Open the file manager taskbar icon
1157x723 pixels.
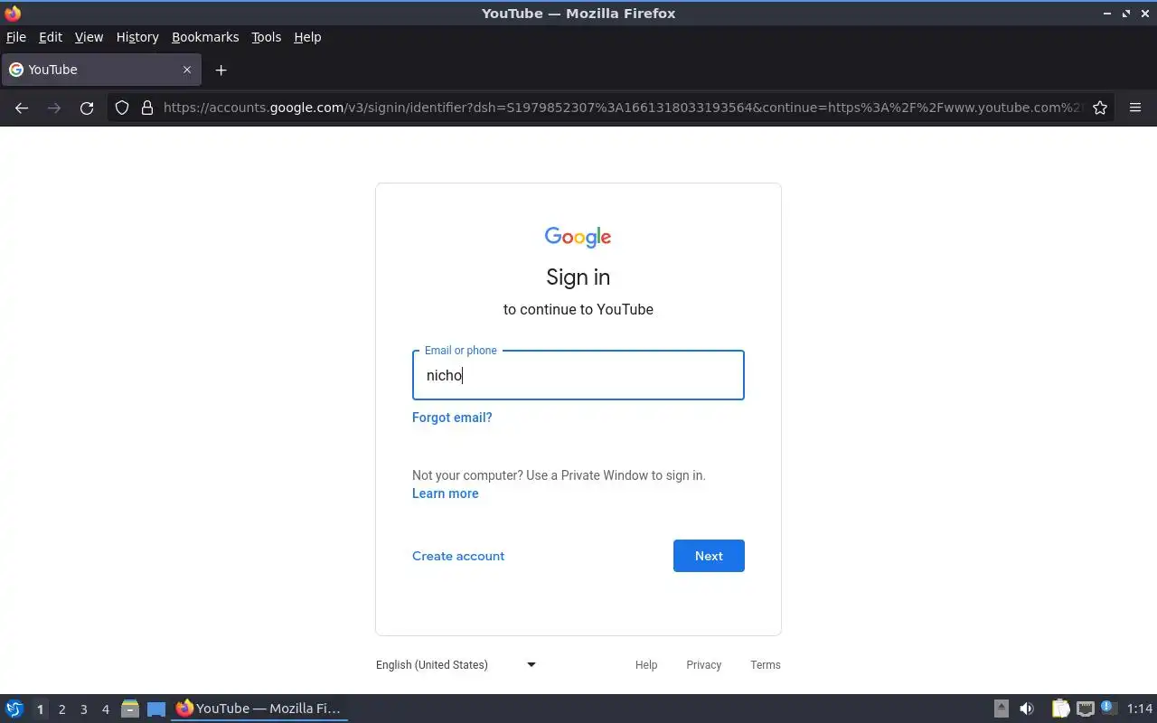pos(129,709)
